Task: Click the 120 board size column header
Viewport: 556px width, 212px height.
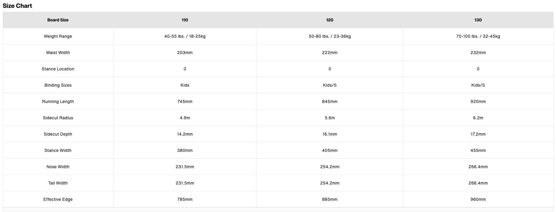Action: point(330,20)
